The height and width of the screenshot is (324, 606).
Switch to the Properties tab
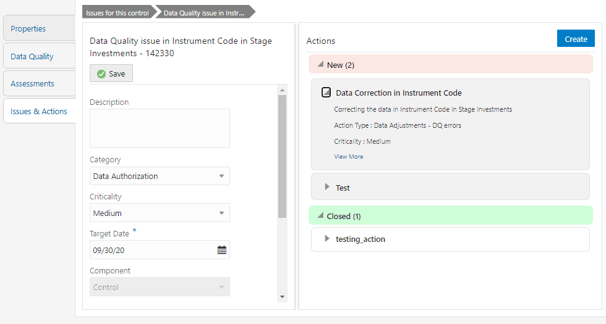[28, 29]
